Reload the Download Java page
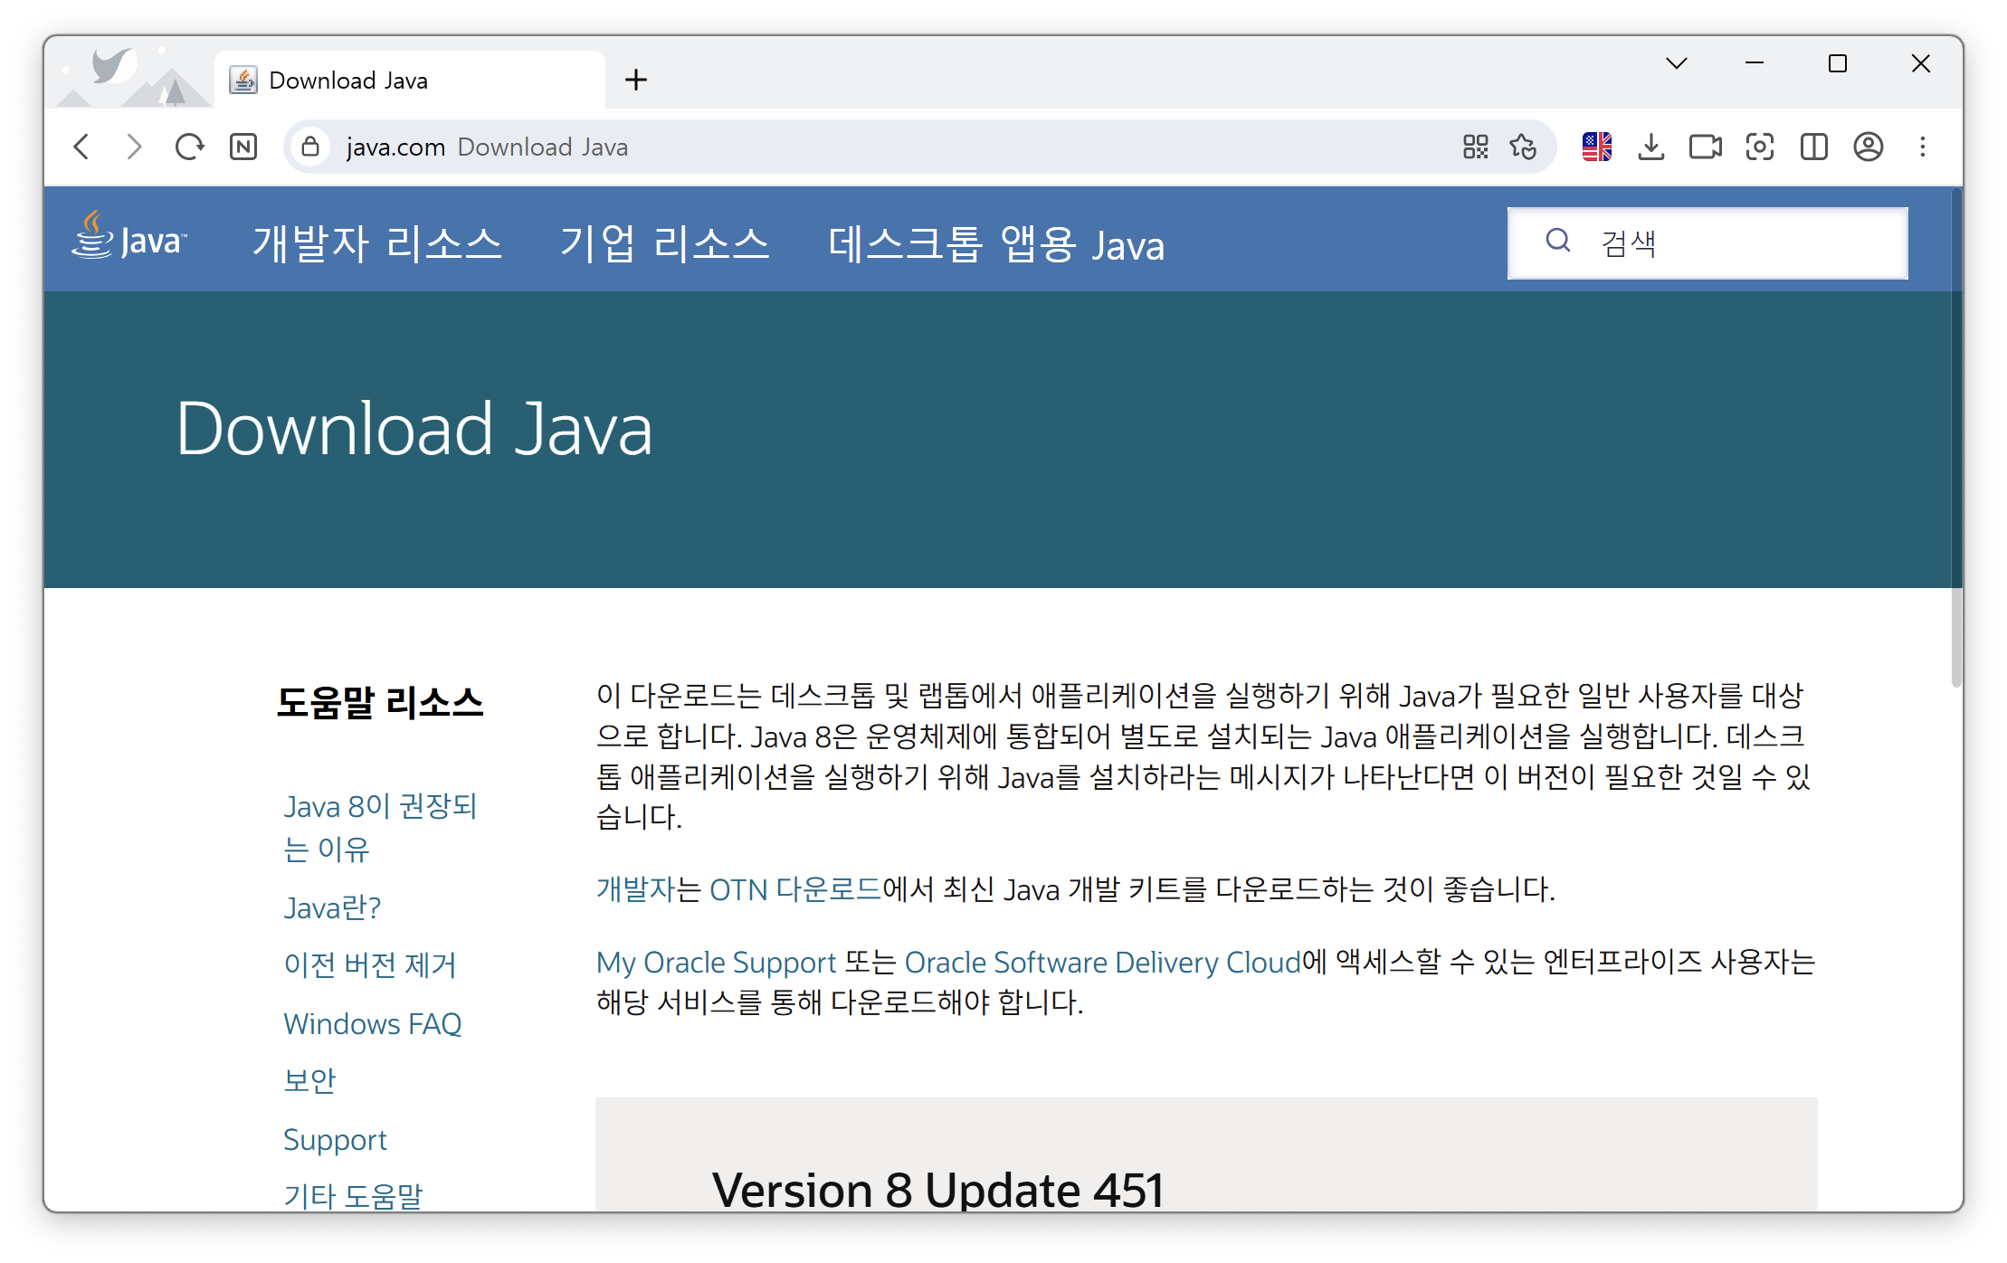Viewport: 2007px width, 1263px height. coord(189,147)
